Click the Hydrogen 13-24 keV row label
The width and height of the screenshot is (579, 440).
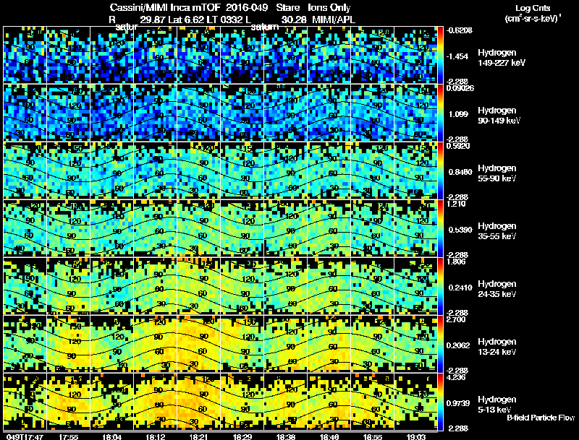497,347
